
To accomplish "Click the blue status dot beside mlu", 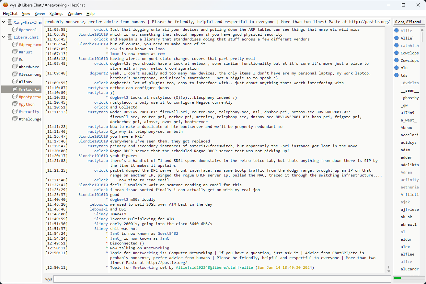I will 396,68.
